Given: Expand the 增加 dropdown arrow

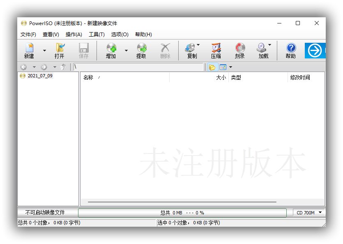Looking at the screenshot, I should pos(126,51).
